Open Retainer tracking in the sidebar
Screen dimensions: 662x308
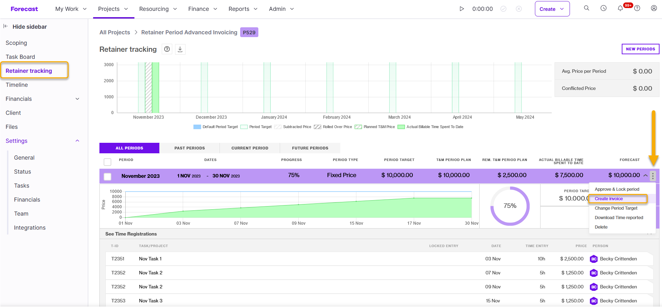(x=29, y=71)
